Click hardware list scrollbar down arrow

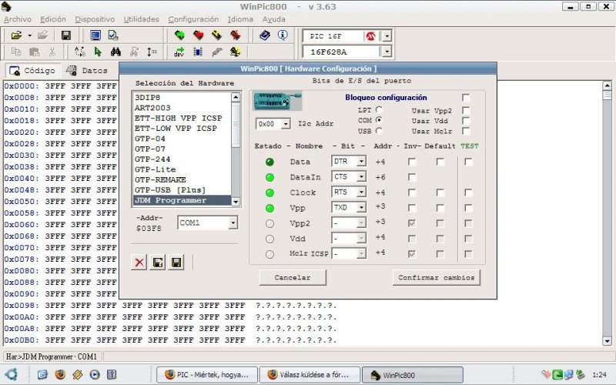pos(236,202)
